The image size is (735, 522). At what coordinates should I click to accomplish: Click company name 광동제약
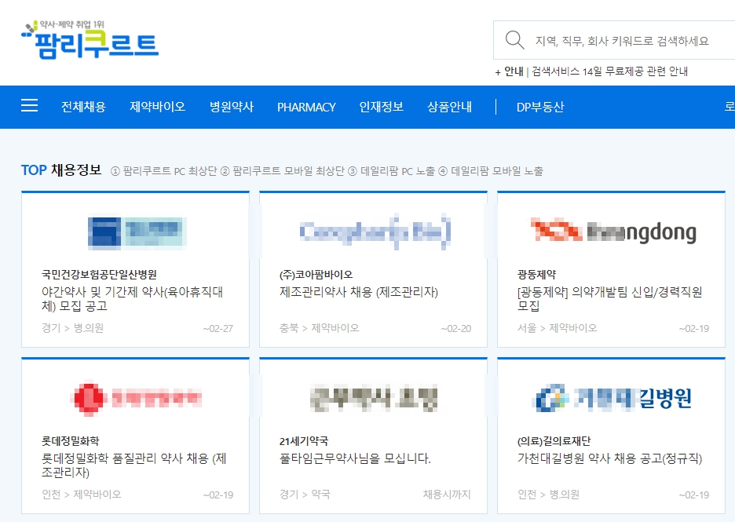click(x=536, y=275)
